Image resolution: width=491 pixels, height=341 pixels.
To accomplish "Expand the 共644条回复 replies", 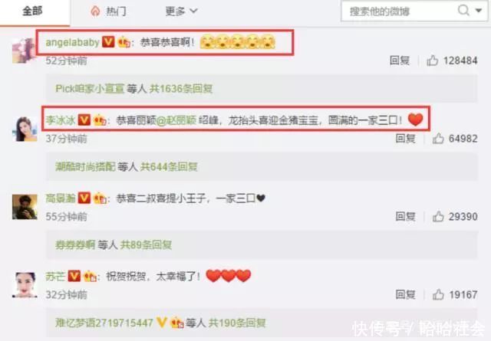I will pos(169,167).
